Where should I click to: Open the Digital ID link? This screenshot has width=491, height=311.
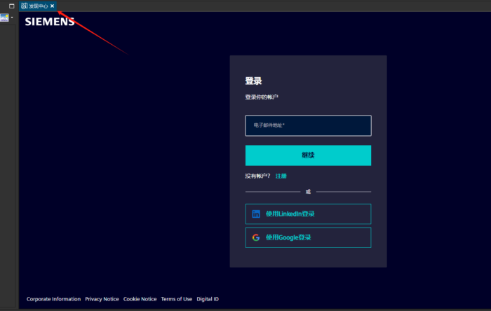coord(208,299)
